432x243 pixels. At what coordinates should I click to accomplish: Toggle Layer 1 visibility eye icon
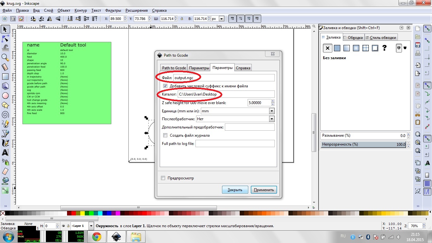click(x=64, y=226)
